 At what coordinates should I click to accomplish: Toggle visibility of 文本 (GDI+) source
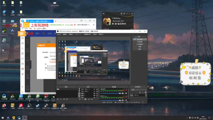[95, 91]
